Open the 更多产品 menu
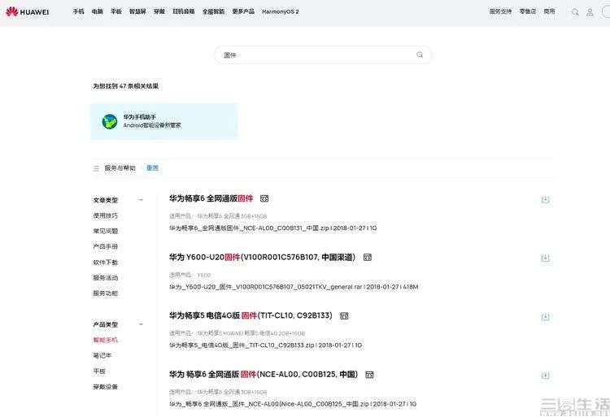 (243, 11)
